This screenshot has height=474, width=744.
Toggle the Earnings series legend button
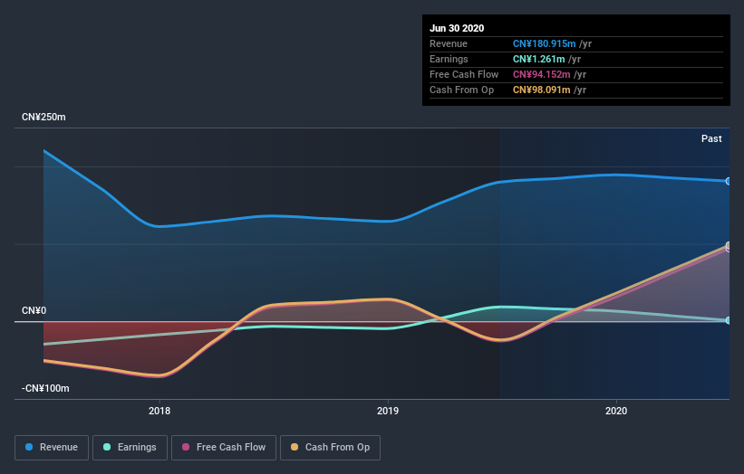[x=130, y=448]
